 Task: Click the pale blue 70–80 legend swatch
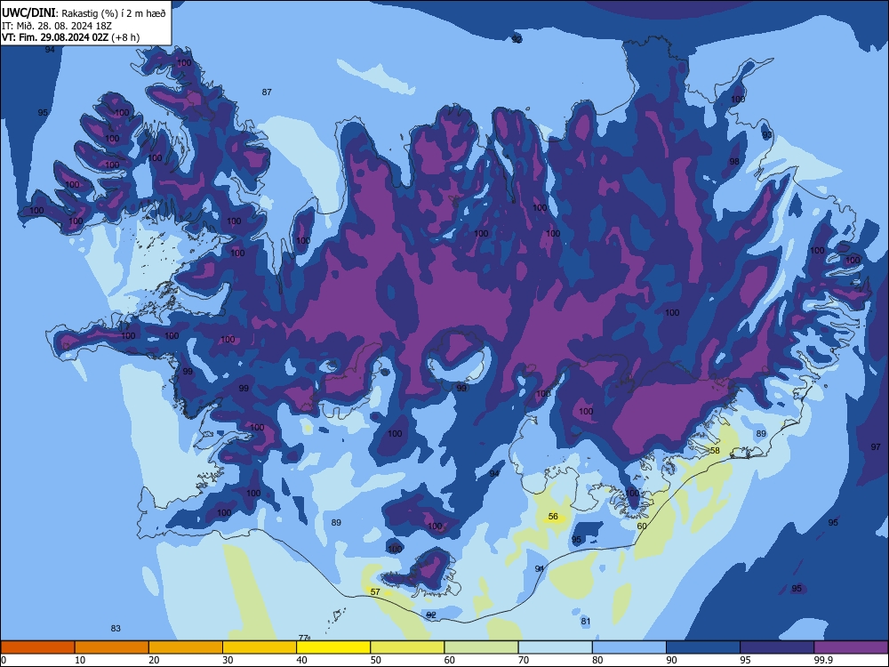click(x=555, y=647)
